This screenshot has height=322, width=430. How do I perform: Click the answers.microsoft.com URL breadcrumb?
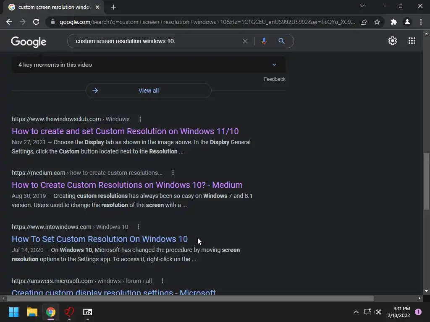(x=82, y=281)
